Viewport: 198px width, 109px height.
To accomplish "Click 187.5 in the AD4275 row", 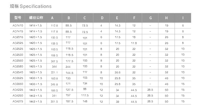I will tap(69, 102).
